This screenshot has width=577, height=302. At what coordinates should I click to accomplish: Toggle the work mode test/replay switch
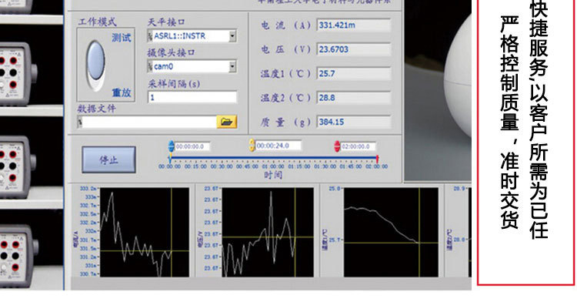[x=96, y=65]
